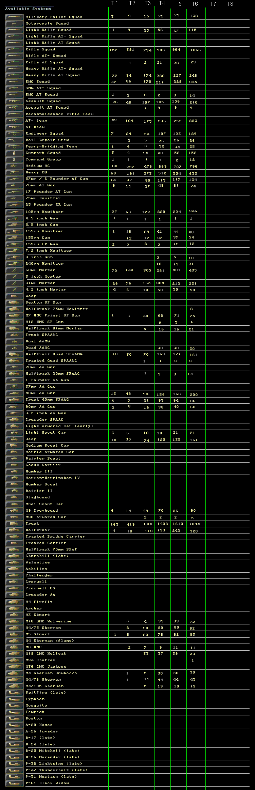The image size is (255, 790).
Task: Click the 4.2 inch Mortar label
Action: pyautogui.click(x=46, y=289)
